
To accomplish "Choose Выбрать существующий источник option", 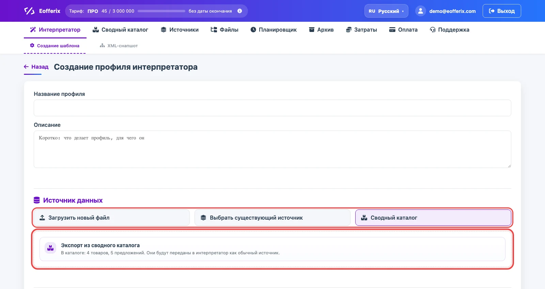I will (x=272, y=218).
